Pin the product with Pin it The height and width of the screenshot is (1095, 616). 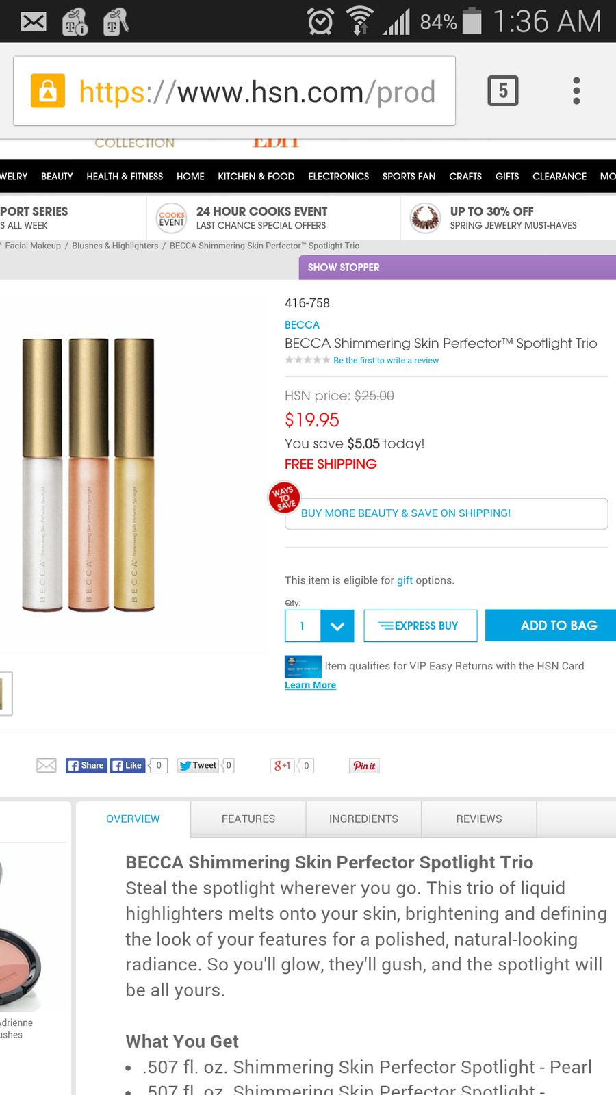pos(364,765)
